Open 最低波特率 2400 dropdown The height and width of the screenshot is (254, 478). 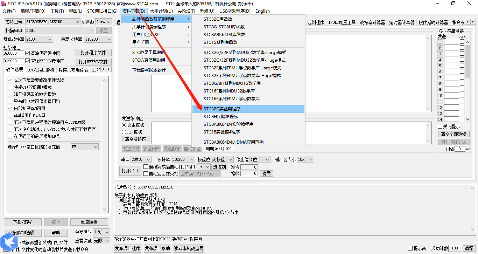(x=39, y=39)
